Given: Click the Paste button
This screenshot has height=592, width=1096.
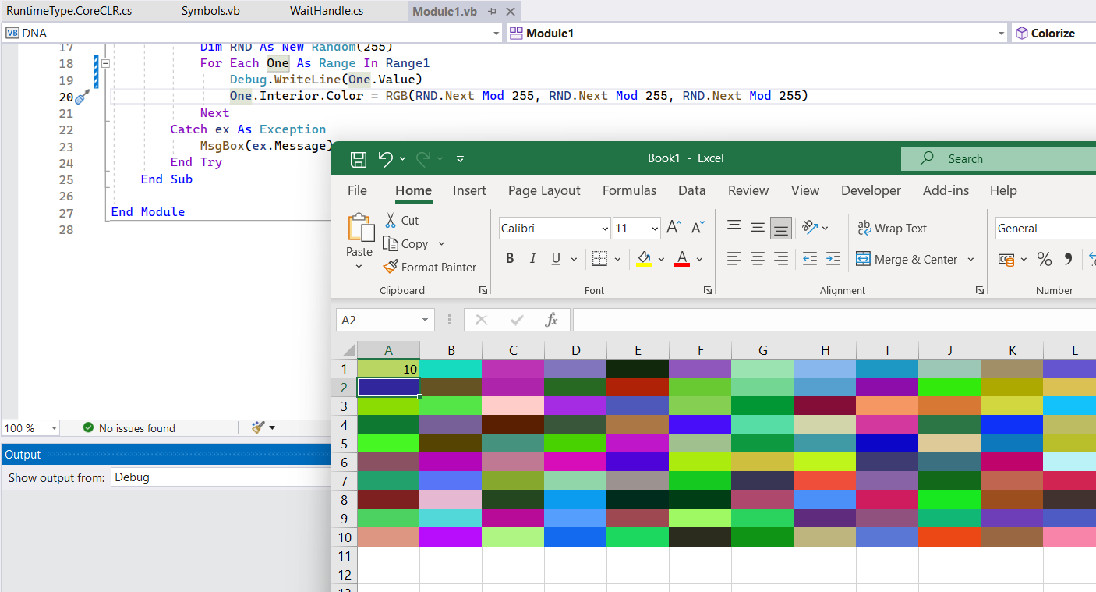Looking at the screenshot, I should (359, 243).
